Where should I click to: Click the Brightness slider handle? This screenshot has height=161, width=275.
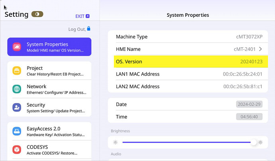253,142
